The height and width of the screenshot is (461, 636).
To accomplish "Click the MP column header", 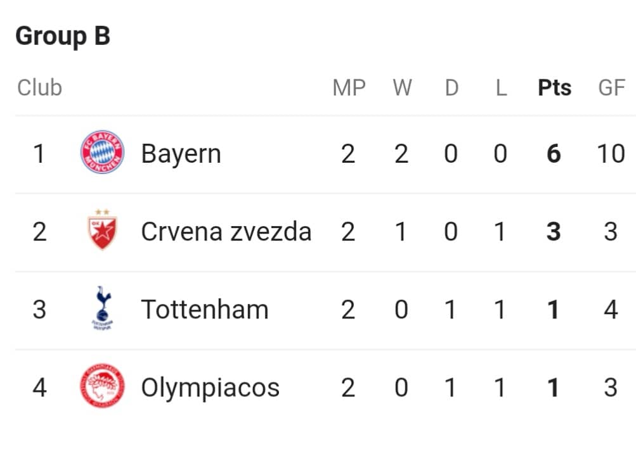I will click(349, 87).
